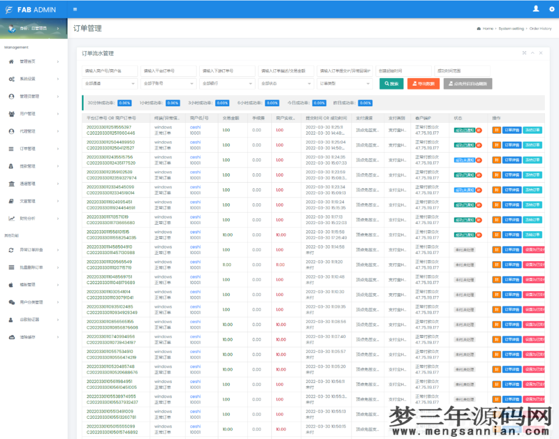
Task: Click the 请输入平台订单号 input field
Action: (x=168, y=71)
